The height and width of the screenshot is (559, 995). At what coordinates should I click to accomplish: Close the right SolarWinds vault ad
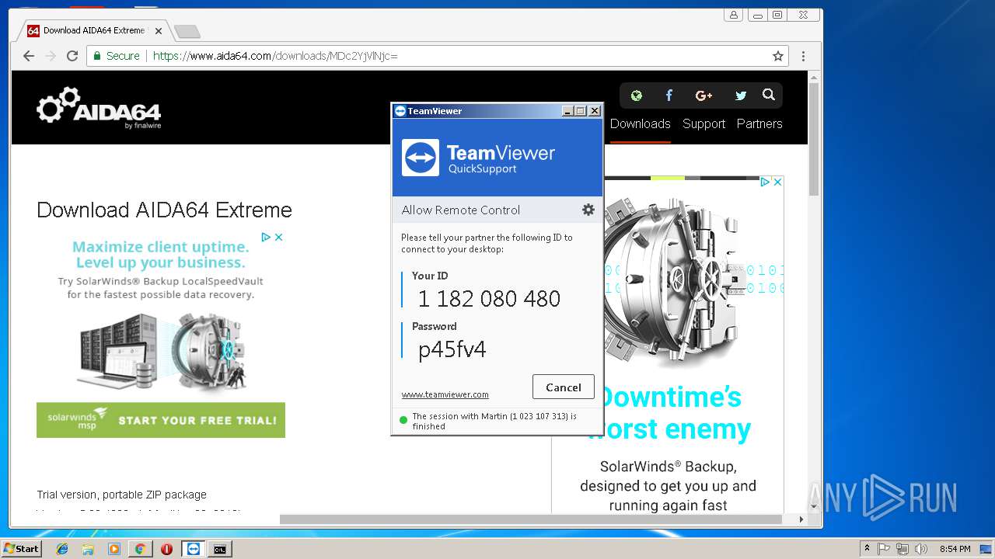click(x=777, y=182)
